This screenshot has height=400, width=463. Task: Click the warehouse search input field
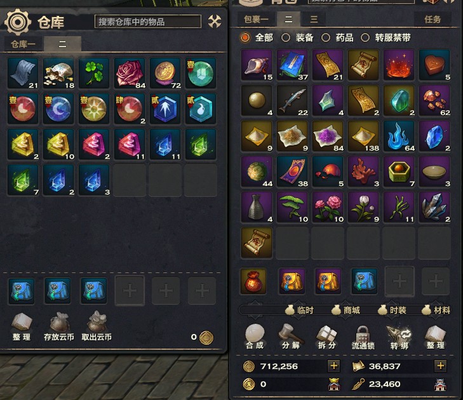point(148,22)
